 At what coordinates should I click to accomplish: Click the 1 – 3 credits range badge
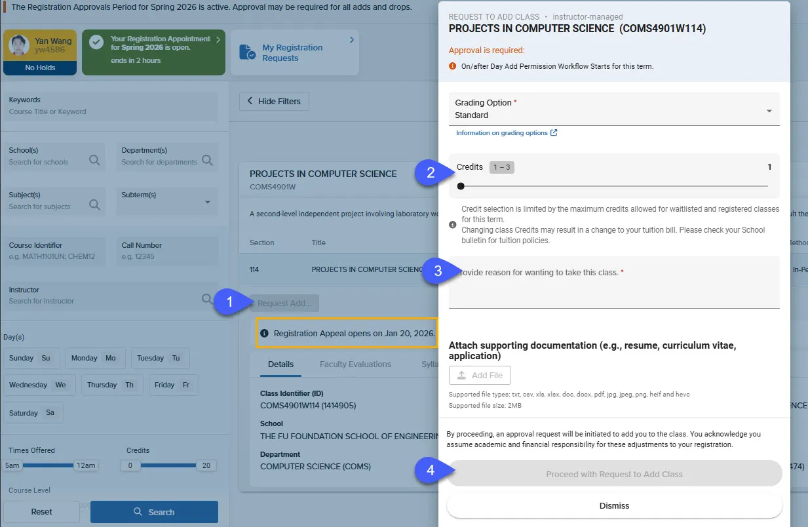click(502, 167)
